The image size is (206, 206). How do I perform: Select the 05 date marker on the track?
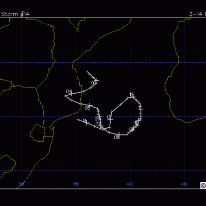pyautogui.click(x=88, y=108)
